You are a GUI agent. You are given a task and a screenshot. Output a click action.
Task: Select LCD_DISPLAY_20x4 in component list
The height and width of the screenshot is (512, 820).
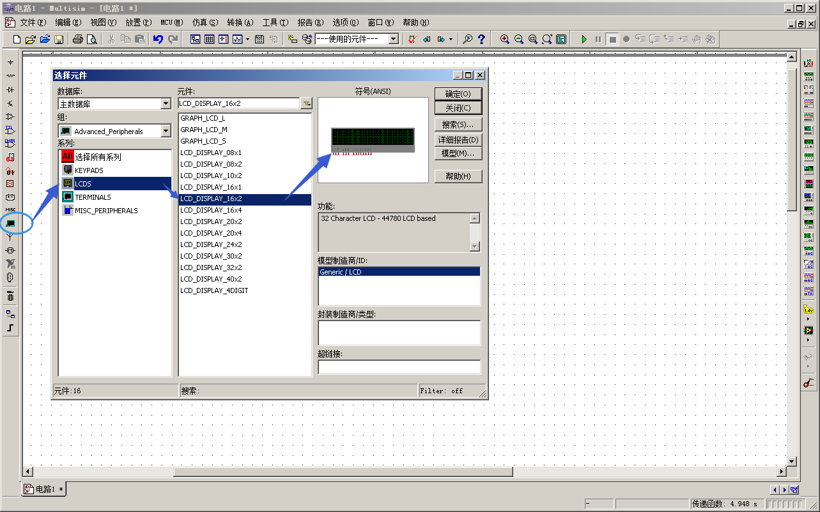(x=211, y=233)
